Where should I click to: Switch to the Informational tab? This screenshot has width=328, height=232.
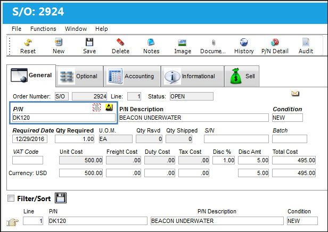(192, 76)
